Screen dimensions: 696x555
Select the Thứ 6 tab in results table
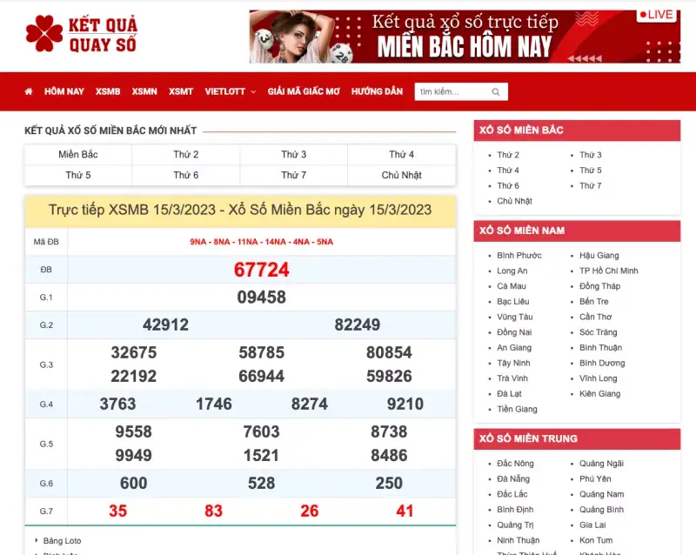click(x=185, y=175)
